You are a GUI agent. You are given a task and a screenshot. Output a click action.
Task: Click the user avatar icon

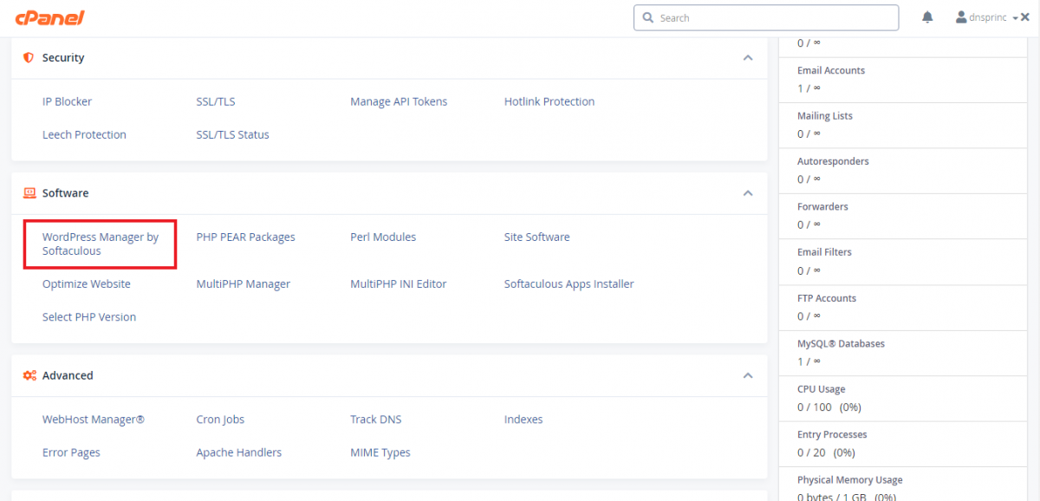961,17
